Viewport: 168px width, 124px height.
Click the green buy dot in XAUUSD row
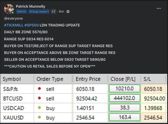pyautogui.click(x=40, y=117)
